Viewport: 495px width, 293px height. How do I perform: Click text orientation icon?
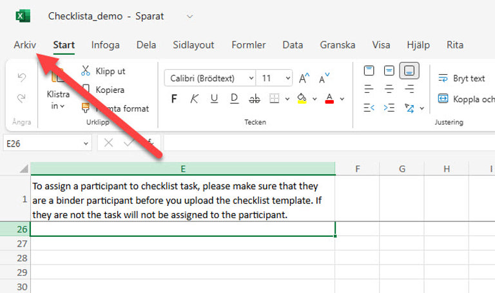point(409,108)
